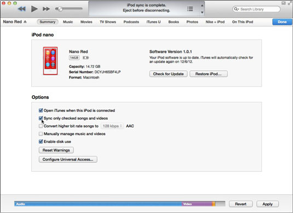Open the Podcasts tab

click(131, 22)
